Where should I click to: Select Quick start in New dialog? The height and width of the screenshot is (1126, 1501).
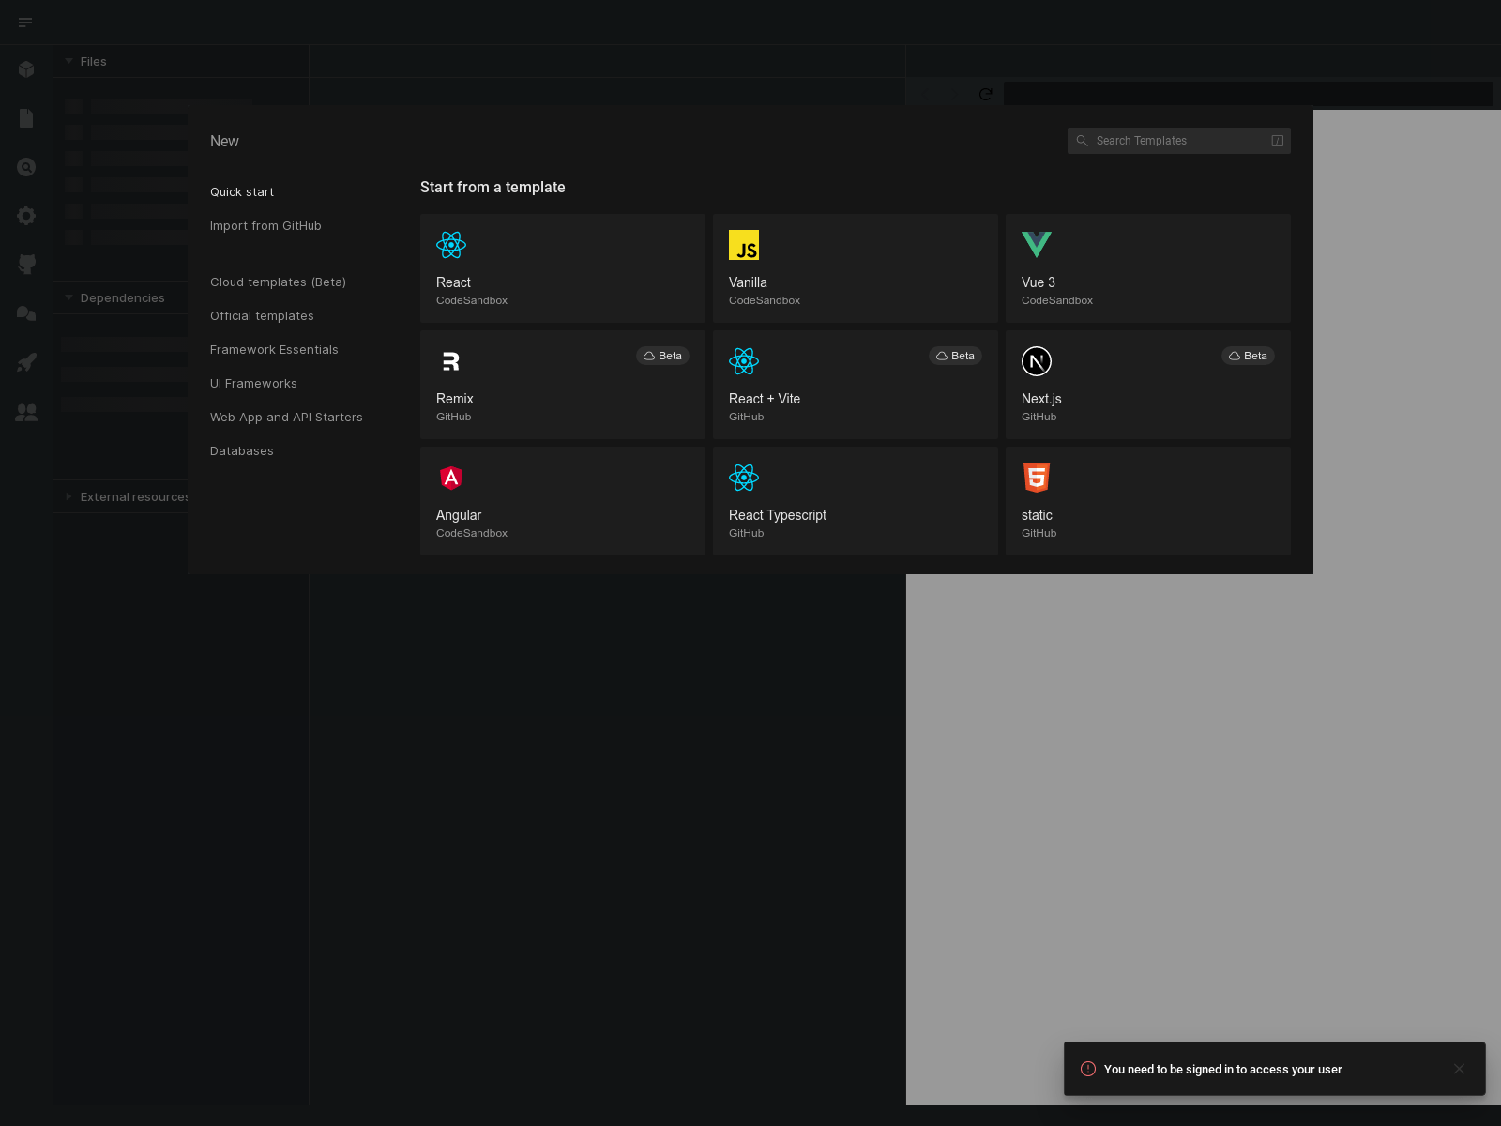click(242, 191)
